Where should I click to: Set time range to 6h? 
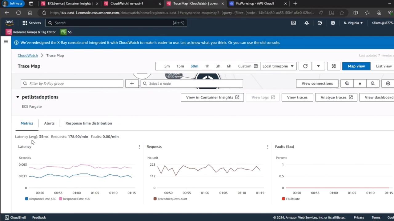(229, 66)
